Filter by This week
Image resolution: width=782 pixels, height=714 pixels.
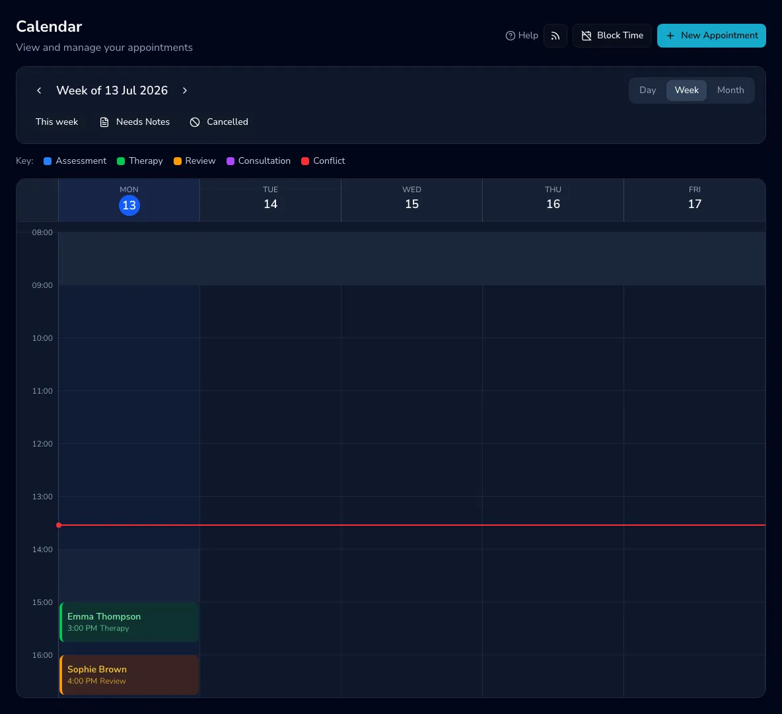[x=57, y=122]
